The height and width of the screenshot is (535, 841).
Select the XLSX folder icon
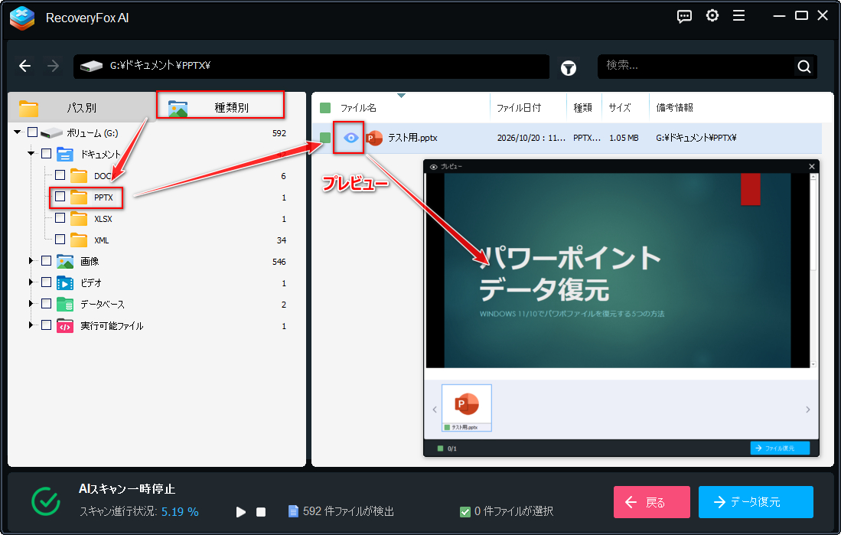(79, 219)
